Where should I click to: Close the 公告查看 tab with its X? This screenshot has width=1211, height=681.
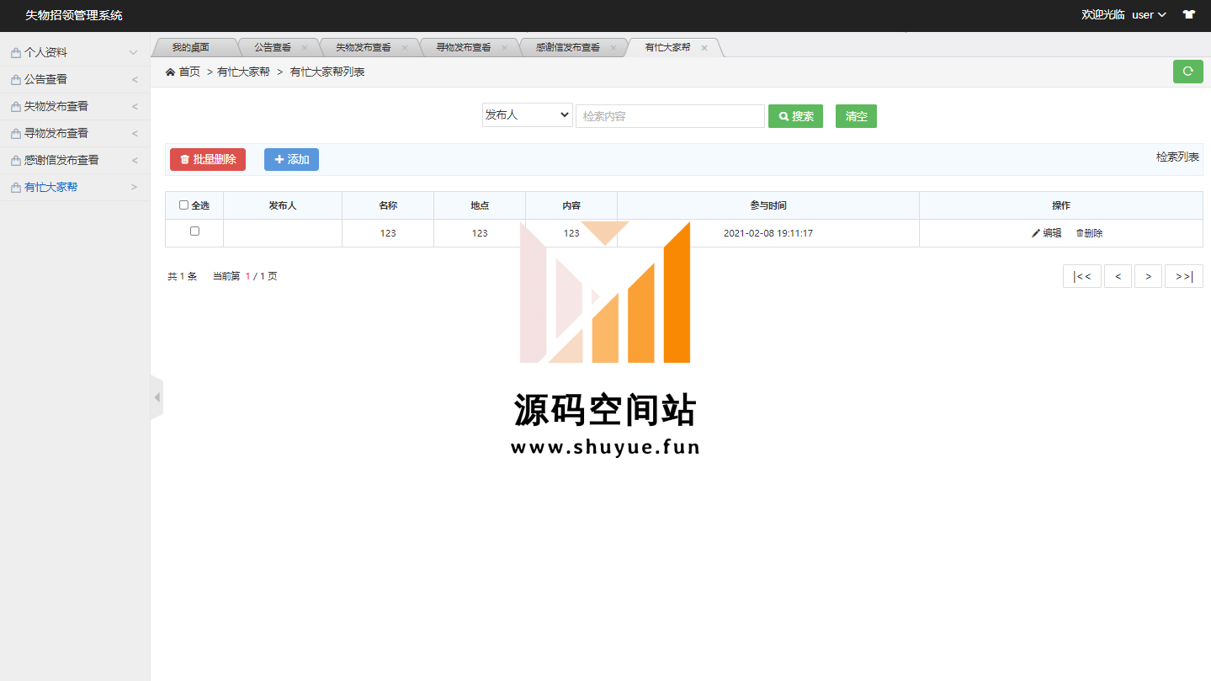(305, 48)
